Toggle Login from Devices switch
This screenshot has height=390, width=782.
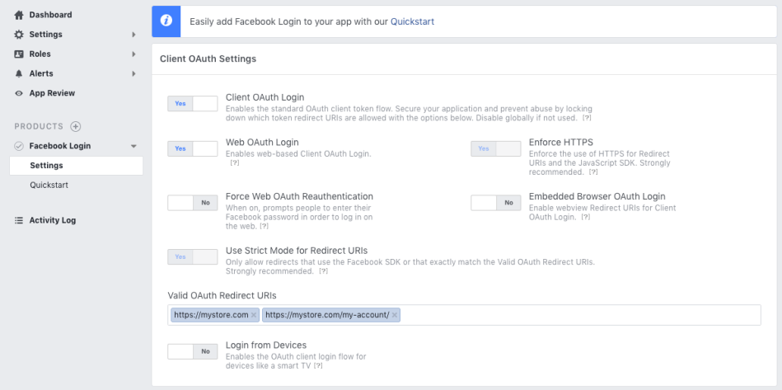click(x=193, y=351)
